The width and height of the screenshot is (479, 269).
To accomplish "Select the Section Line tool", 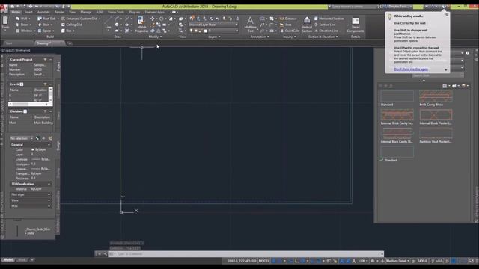I will tap(325, 25).
